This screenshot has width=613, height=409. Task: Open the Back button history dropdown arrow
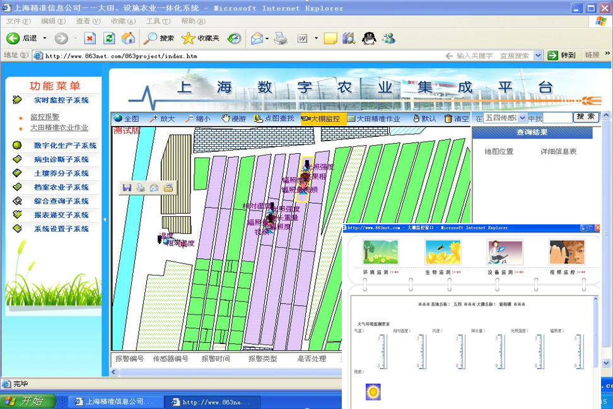(45, 38)
